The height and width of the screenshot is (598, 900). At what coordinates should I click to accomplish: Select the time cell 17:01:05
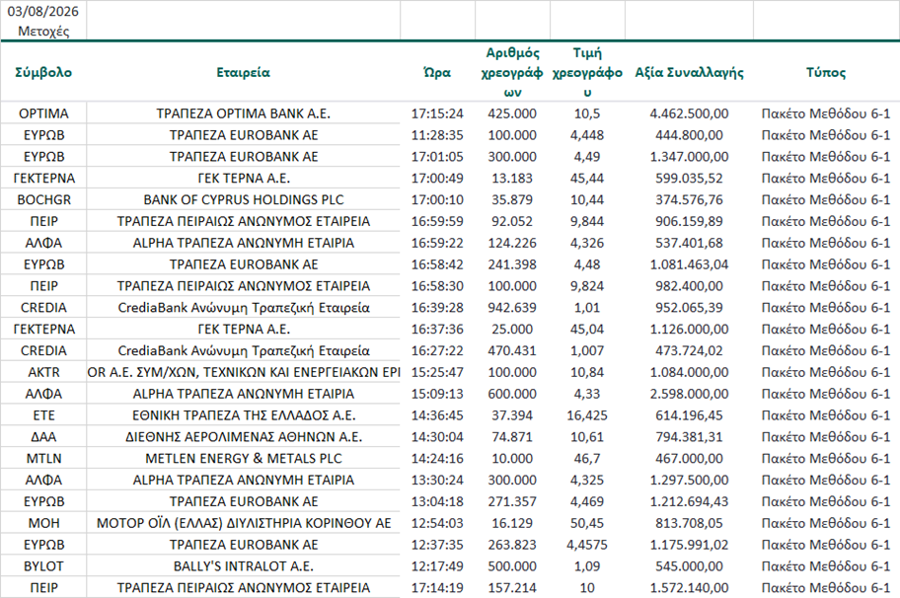[x=437, y=157]
